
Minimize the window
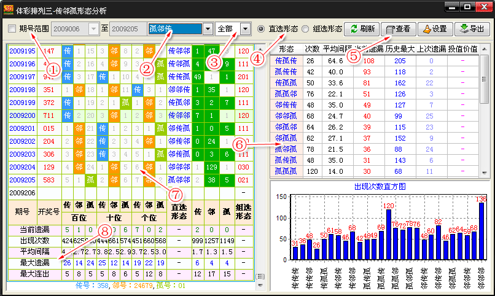point(452,7)
